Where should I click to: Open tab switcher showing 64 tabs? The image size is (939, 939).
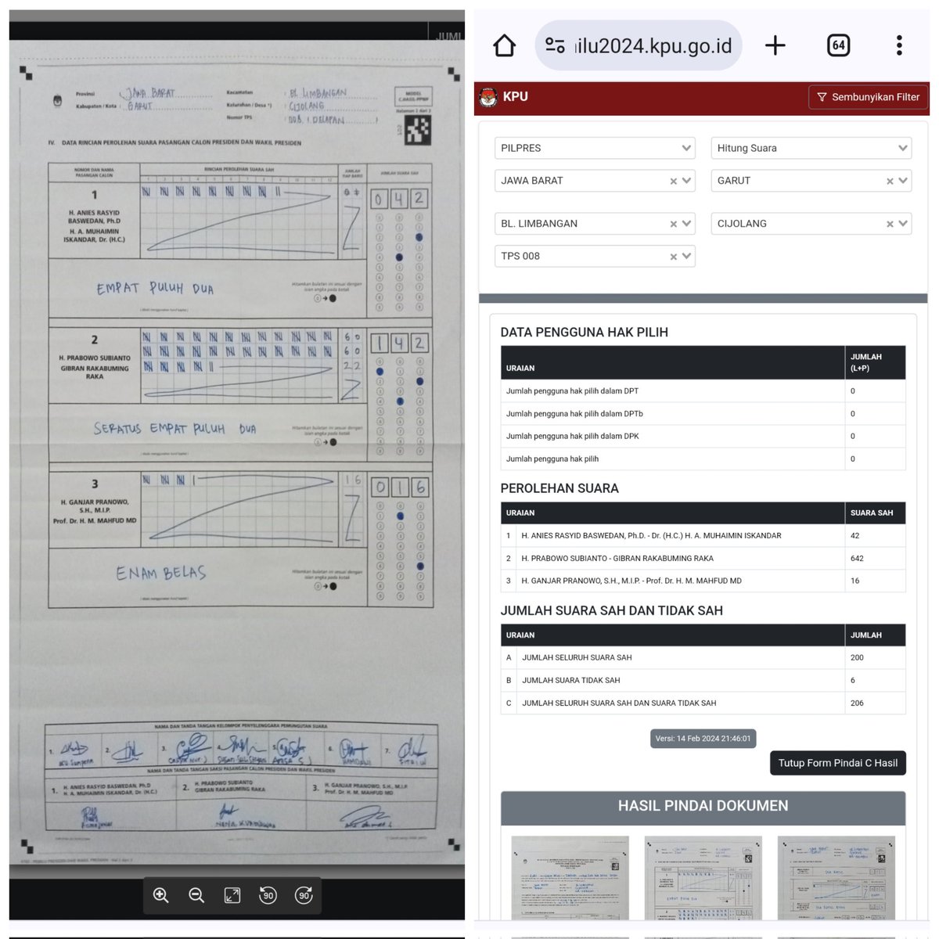click(x=838, y=45)
